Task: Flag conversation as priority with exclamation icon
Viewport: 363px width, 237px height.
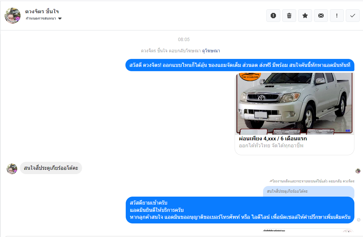Action: tap(337, 16)
